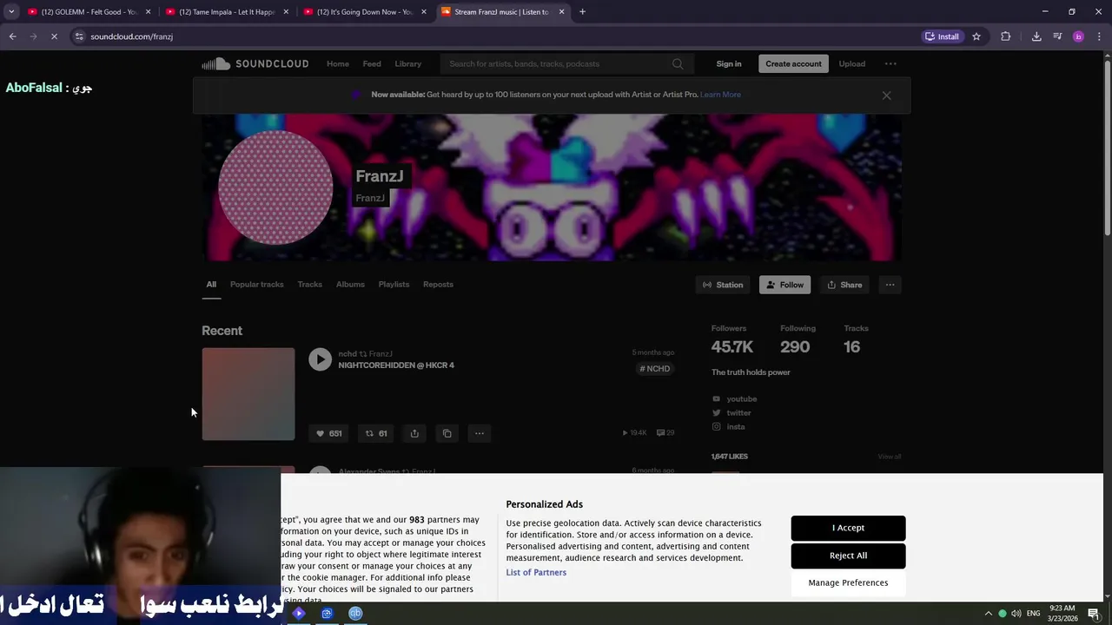Select the Albums tab
This screenshot has height=625, width=1112.
350,285
